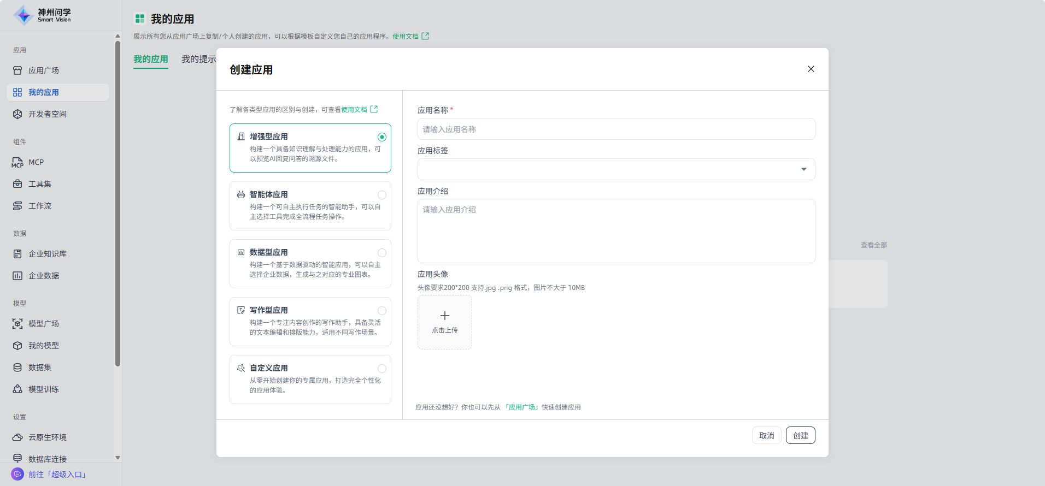
Task: Click the 应用名称 input field
Action: coord(616,129)
